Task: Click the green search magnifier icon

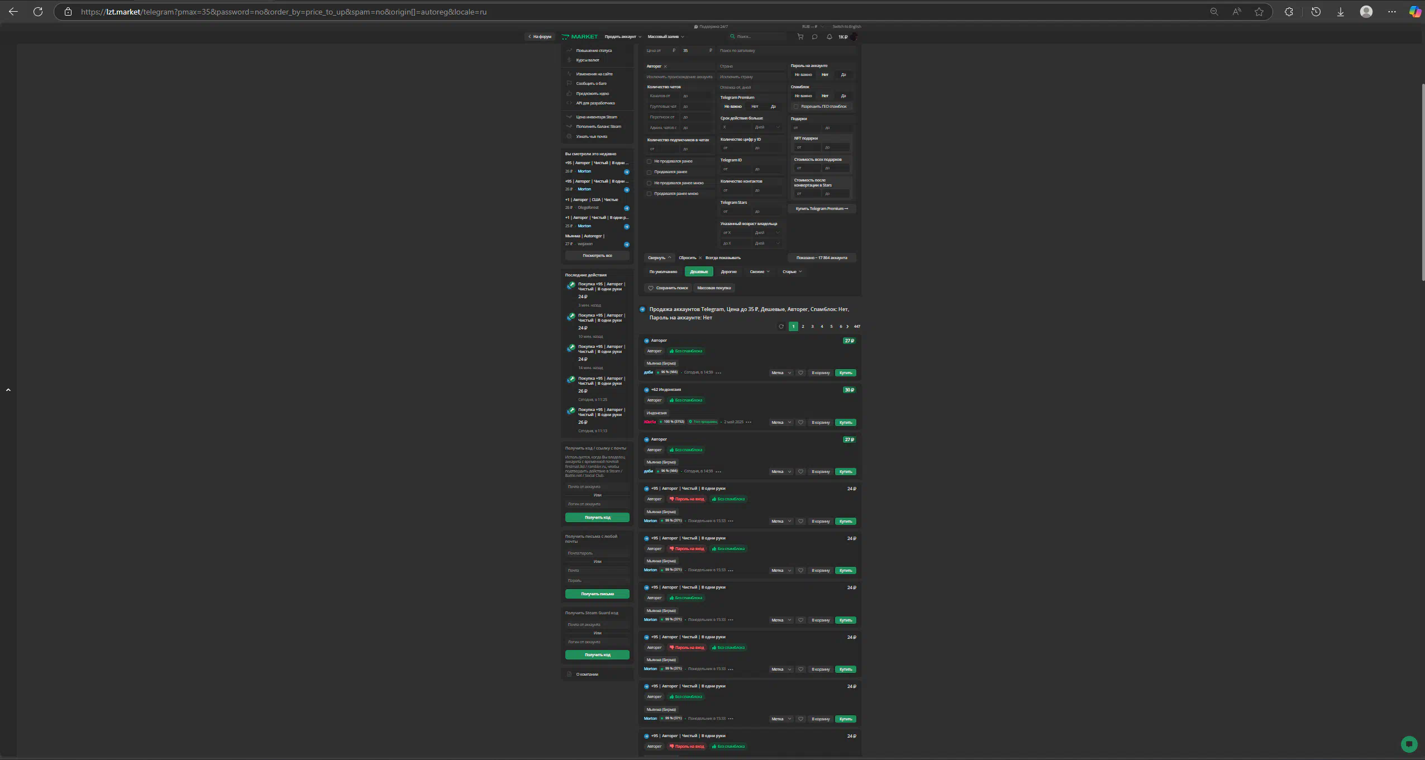Action: click(732, 36)
